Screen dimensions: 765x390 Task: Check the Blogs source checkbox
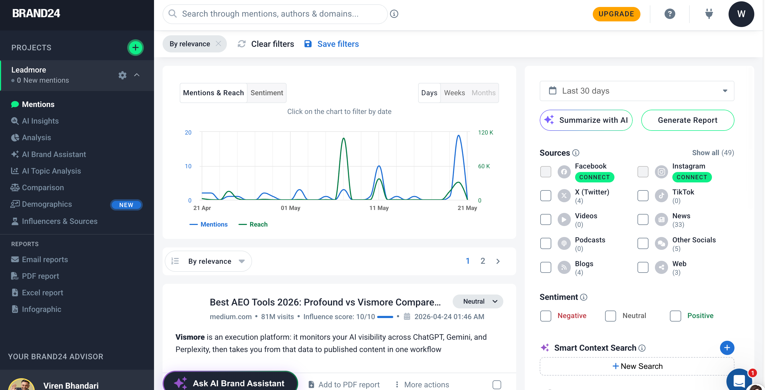point(546,267)
